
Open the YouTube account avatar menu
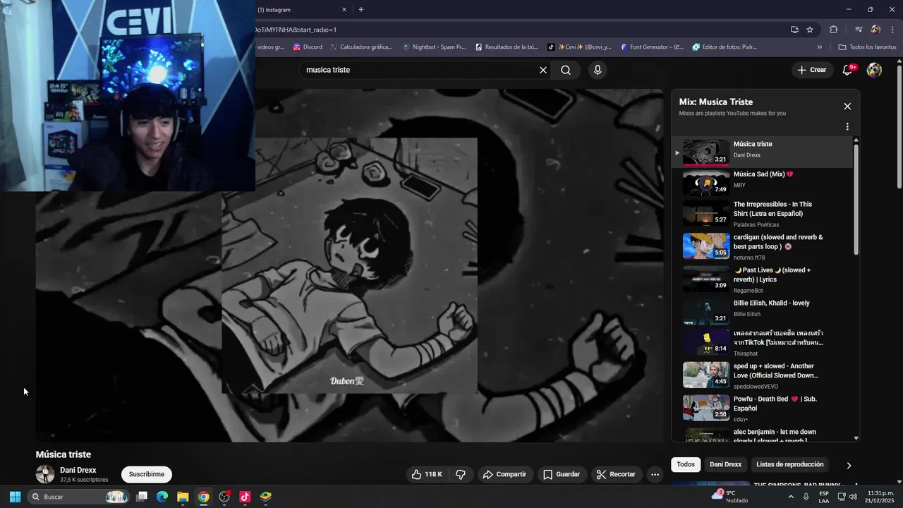874,70
